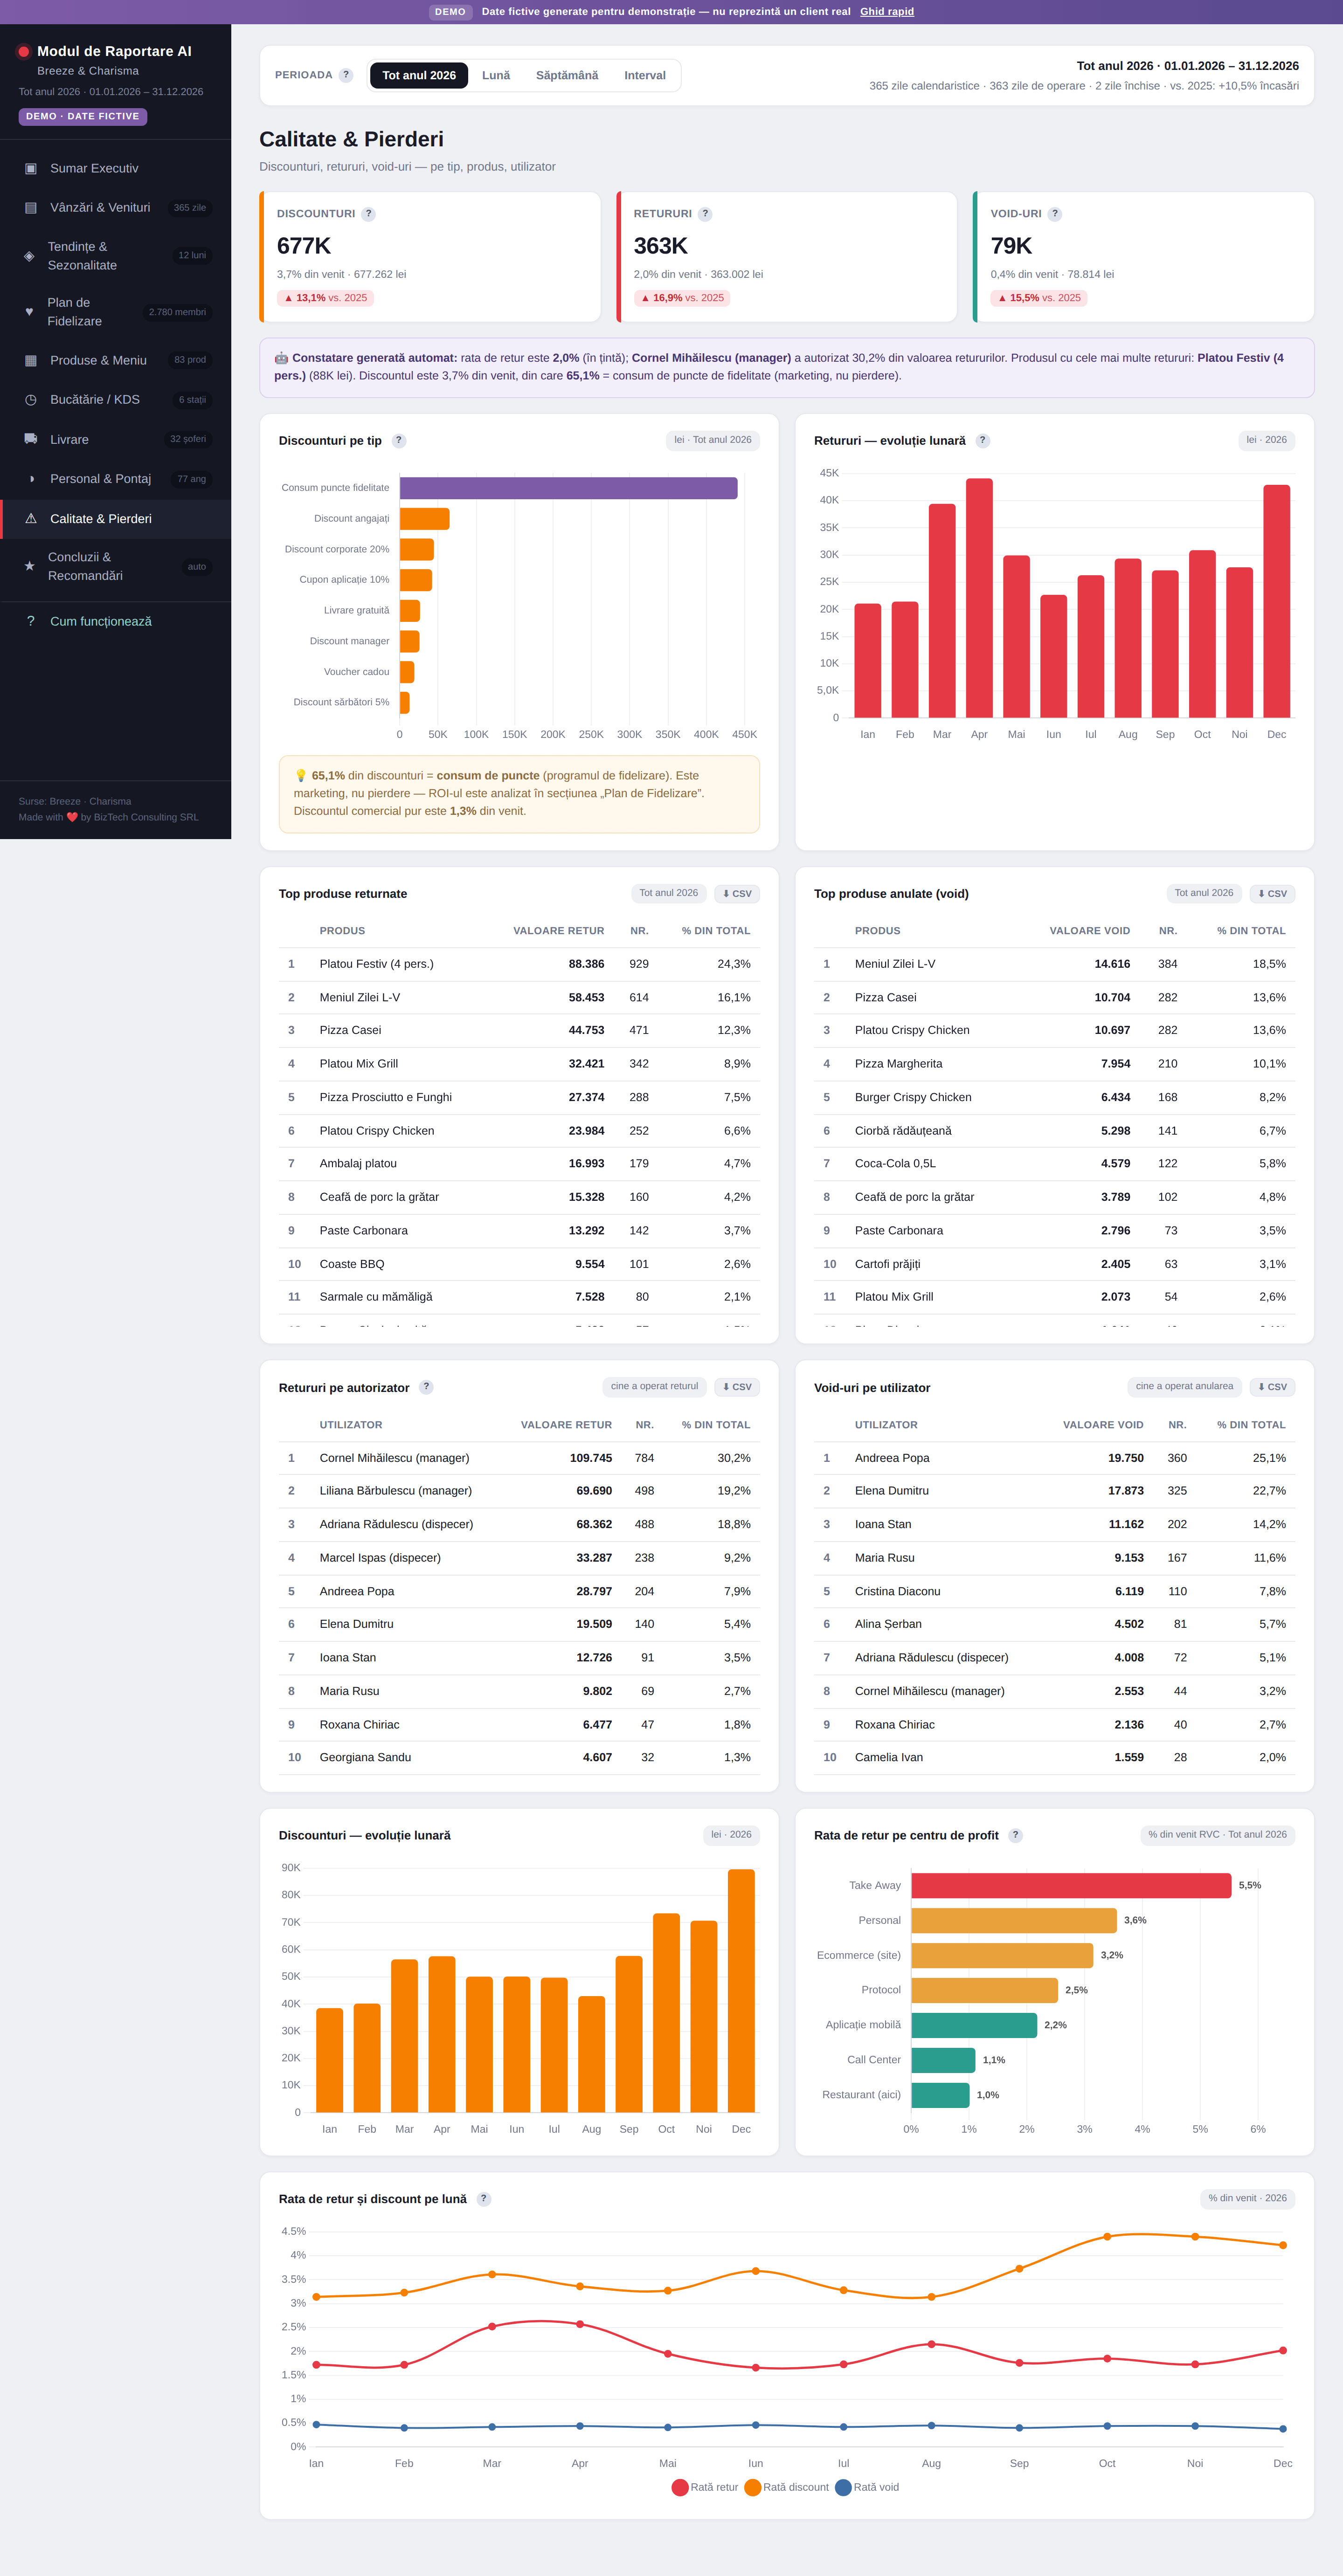This screenshot has height=2576, width=1343.
Task: Click the Take Away 5,5% red bar
Action: (x=1071, y=1885)
